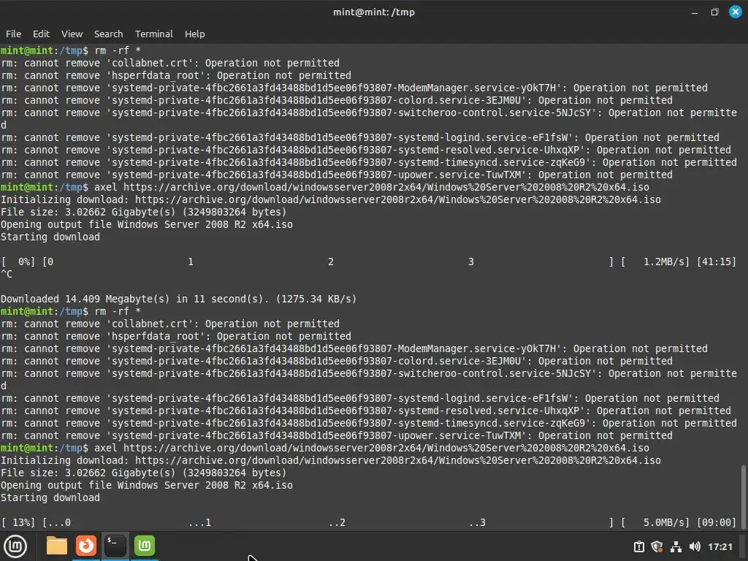Click the first 'rm -rf *' command line
This screenshot has height=561, width=748.
[x=71, y=50]
